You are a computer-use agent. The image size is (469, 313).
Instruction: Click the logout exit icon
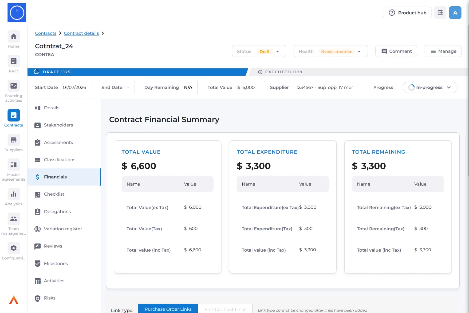[440, 13]
